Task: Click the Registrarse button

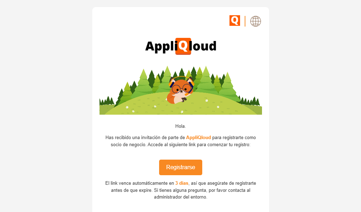Action: click(x=180, y=167)
